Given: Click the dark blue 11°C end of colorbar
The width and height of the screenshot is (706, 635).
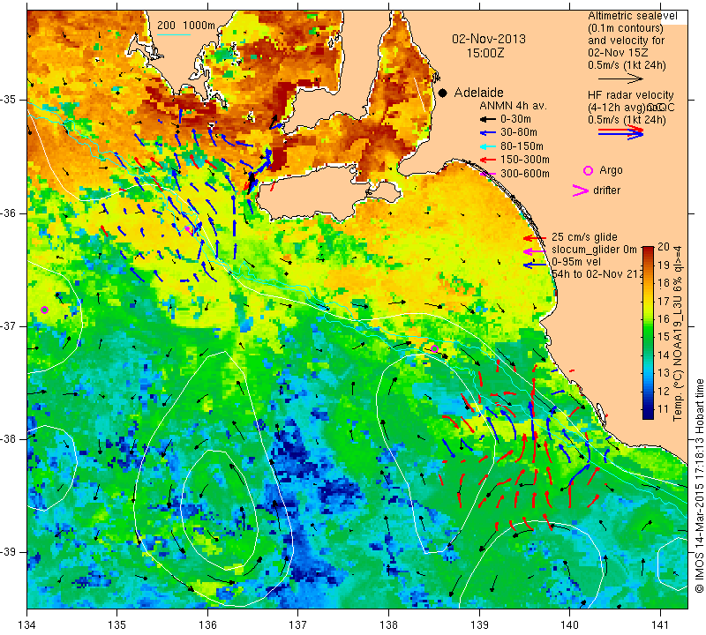Looking at the screenshot, I should tap(648, 415).
